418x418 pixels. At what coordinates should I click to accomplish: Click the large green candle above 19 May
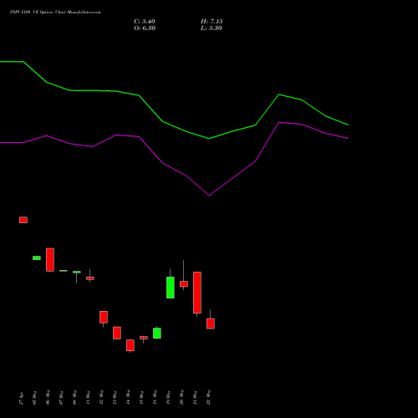click(171, 288)
